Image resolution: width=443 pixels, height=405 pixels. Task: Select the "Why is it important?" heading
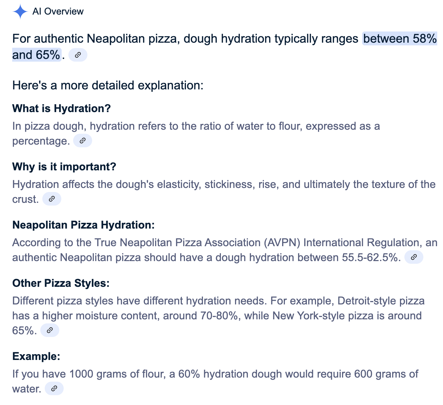64,167
